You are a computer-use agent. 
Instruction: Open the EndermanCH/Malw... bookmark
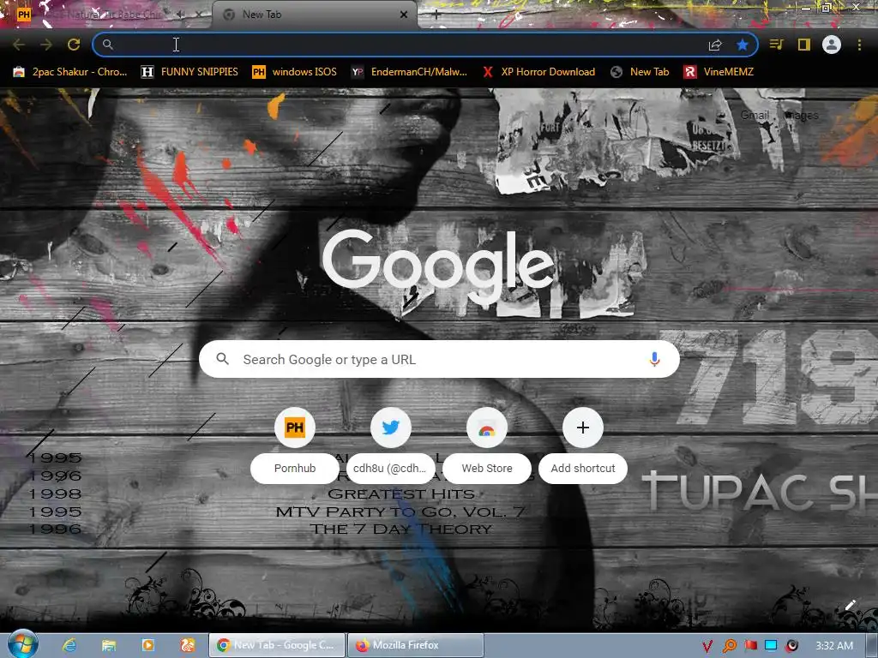coord(409,72)
